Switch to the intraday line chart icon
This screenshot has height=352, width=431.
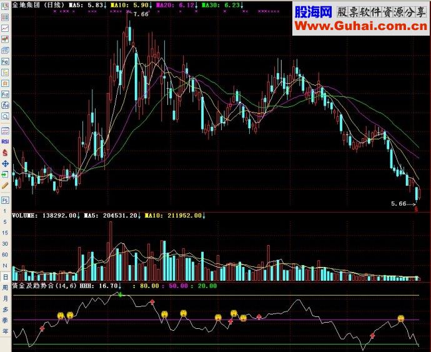(5, 28)
